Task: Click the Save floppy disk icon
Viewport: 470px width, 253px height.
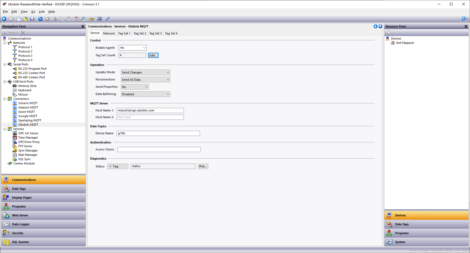Action: tap(32, 19)
